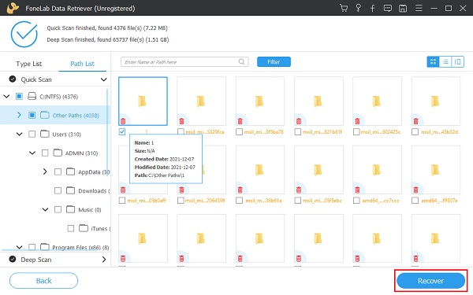Click the C:(NTFS) drive icon
This screenshot has width=473, height=295.
click(x=32, y=96)
